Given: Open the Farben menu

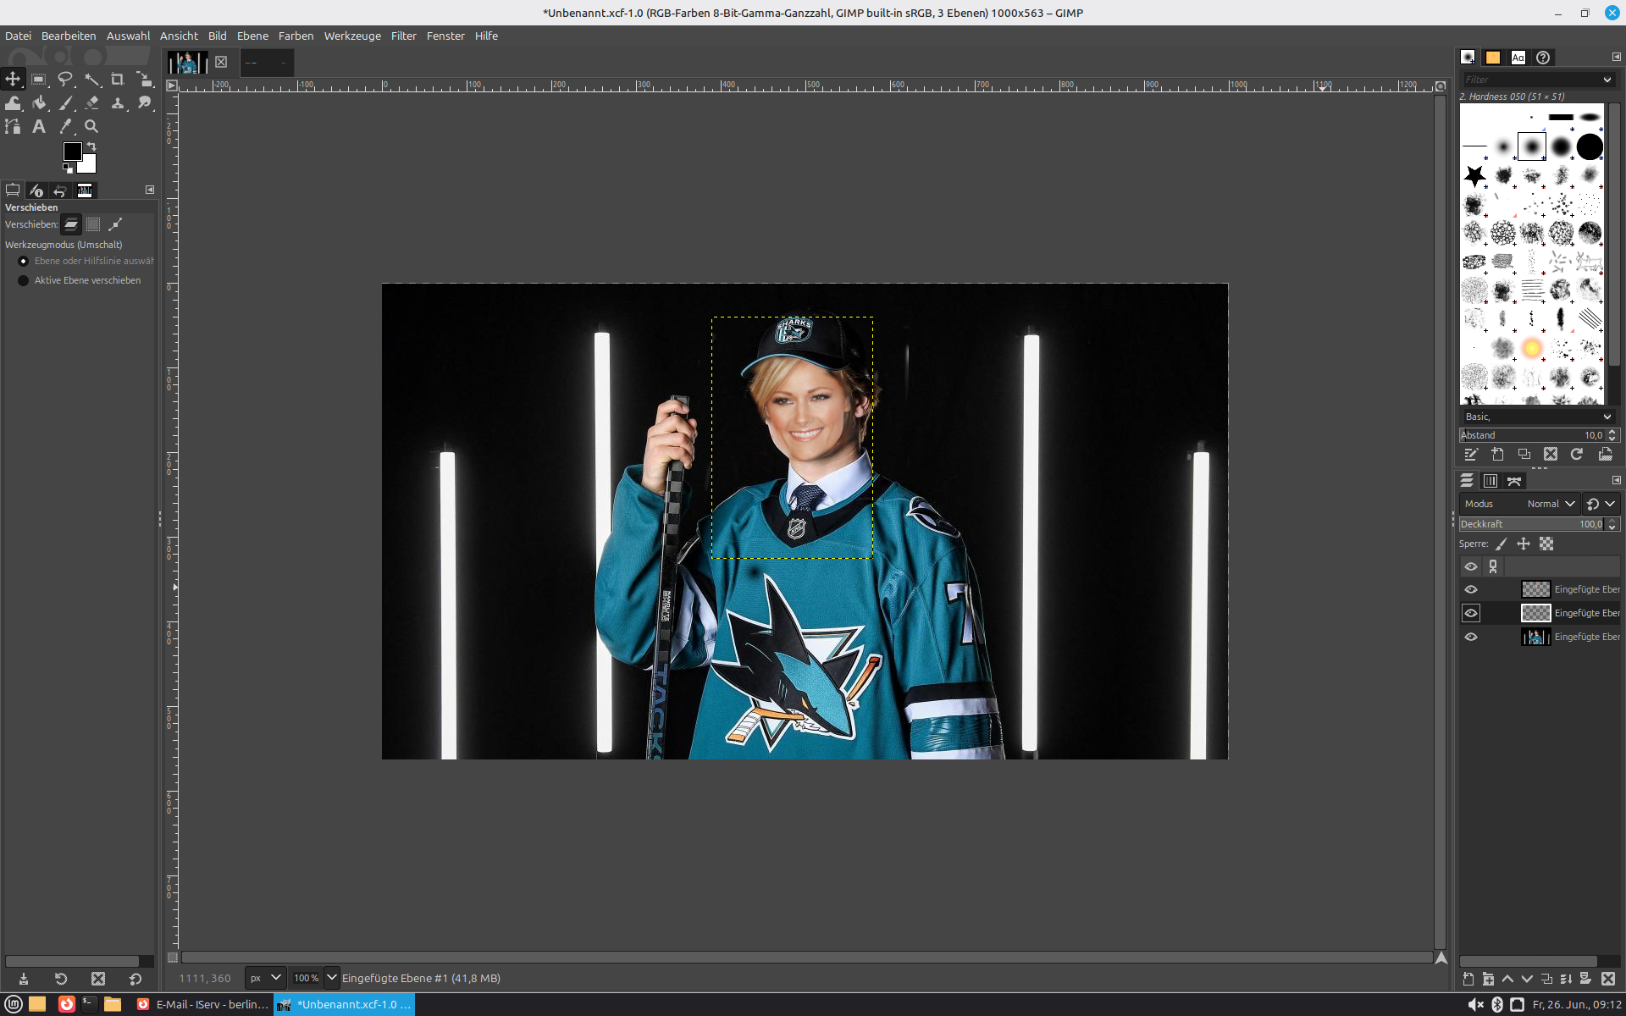Looking at the screenshot, I should point(296,36).
